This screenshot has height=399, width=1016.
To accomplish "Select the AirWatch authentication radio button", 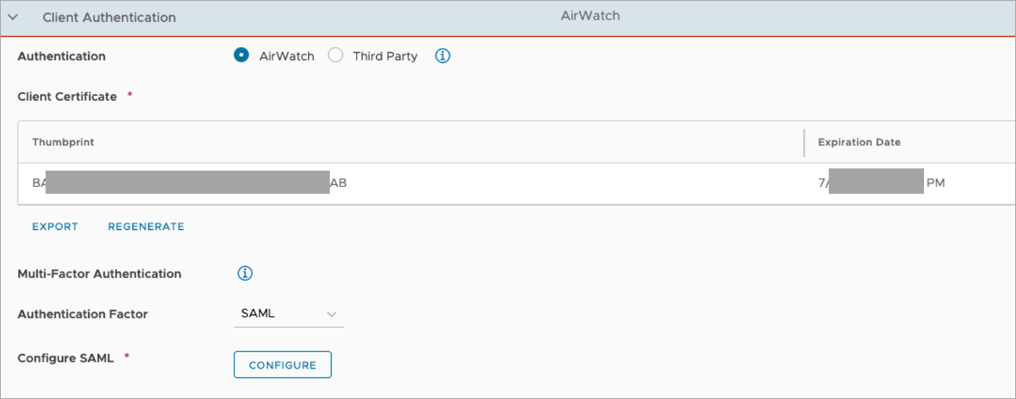I will (242, 56).
